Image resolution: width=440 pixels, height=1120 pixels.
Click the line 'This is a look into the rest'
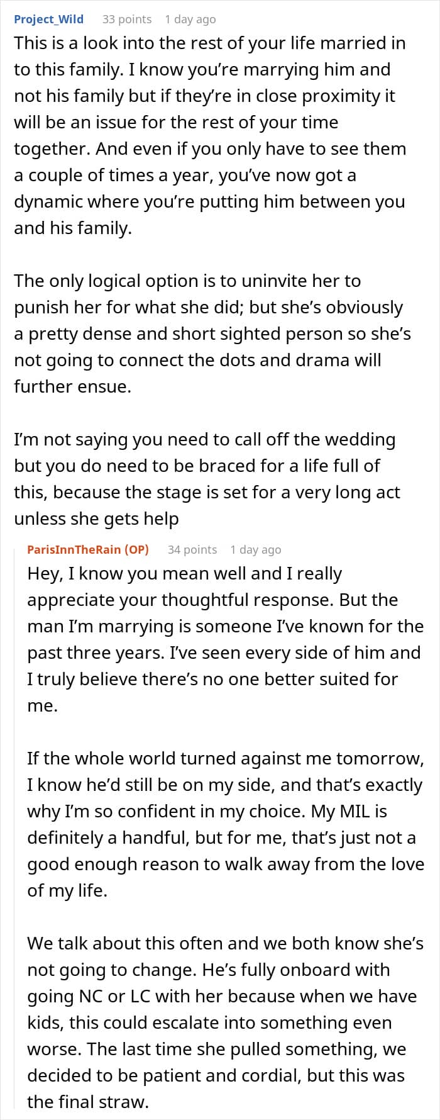[x=209, y=43]
